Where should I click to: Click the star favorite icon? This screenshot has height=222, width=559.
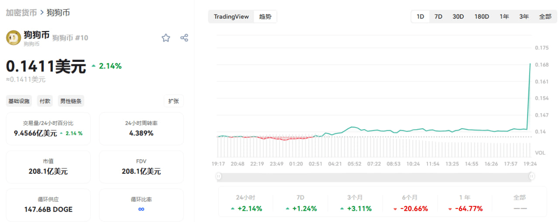[x=166, y=38]
